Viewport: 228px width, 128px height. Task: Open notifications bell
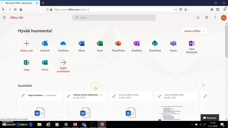tap(198, 17)
